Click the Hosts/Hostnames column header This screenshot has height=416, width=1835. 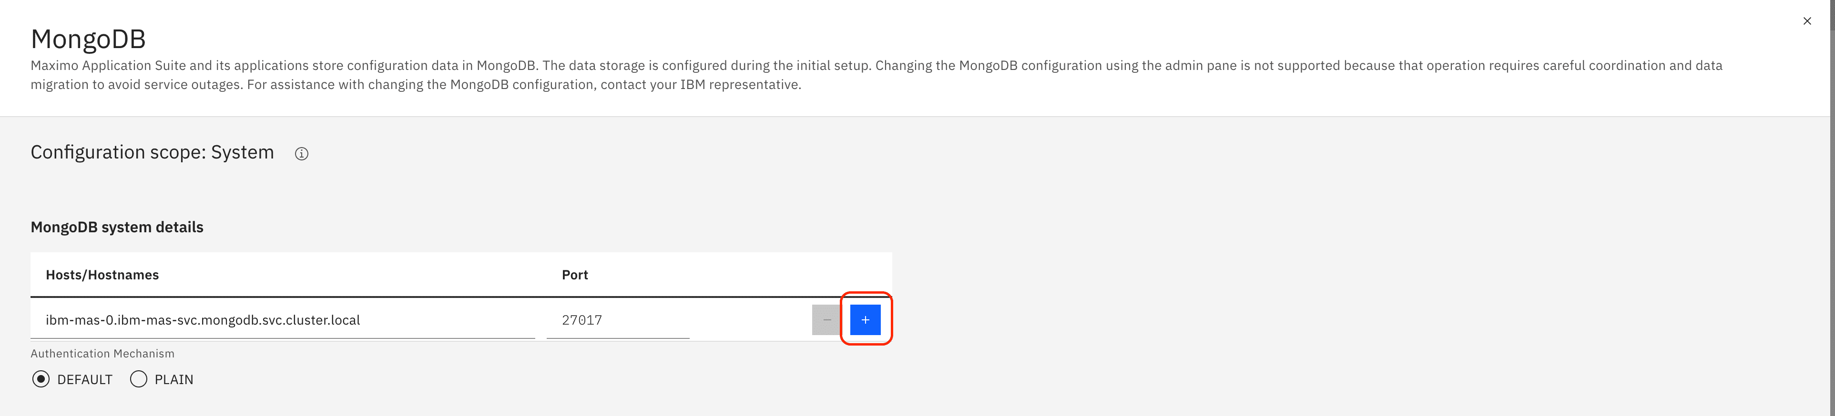[102, 275]
